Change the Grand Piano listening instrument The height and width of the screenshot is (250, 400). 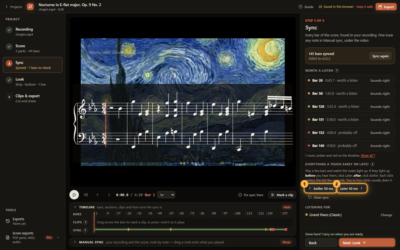tap(386, 215)
